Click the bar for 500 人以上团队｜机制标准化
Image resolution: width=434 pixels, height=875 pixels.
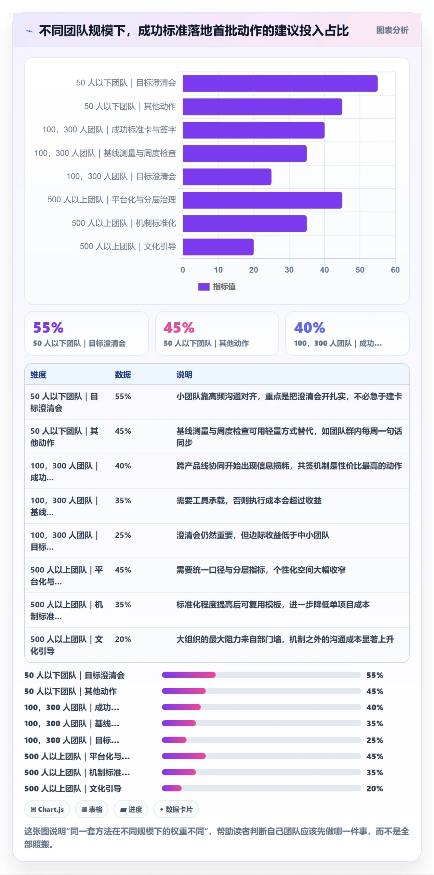coord(245,224)
